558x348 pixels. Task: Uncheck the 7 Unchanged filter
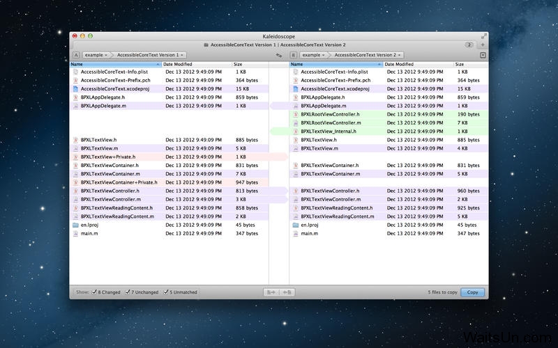tap(128, 292)
